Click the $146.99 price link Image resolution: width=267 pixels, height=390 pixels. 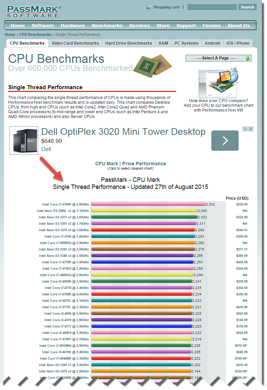pos(242,320)
